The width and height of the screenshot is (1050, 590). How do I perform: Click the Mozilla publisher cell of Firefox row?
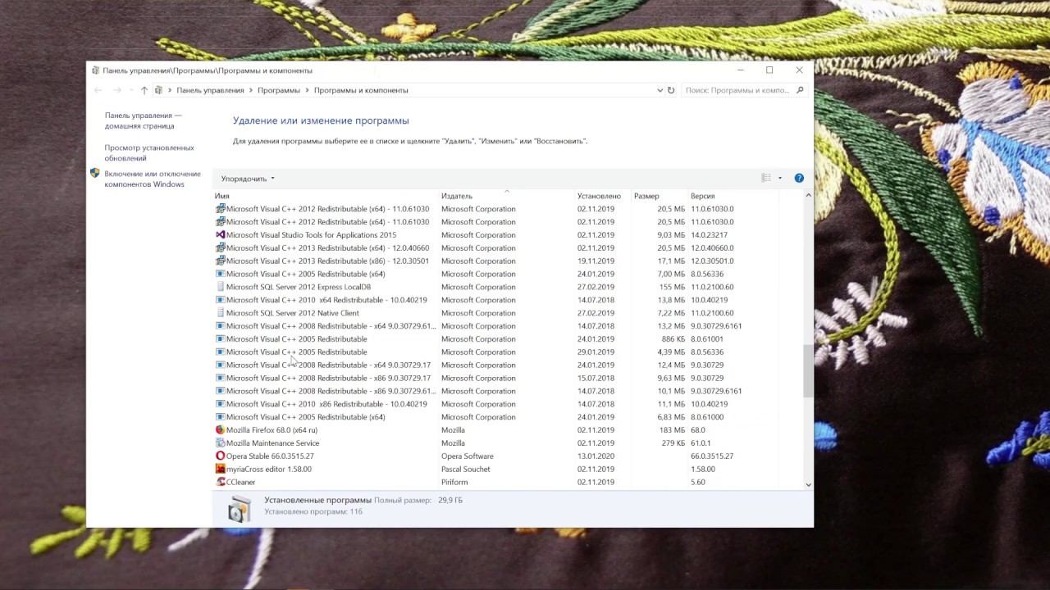[x=453, y=430]
